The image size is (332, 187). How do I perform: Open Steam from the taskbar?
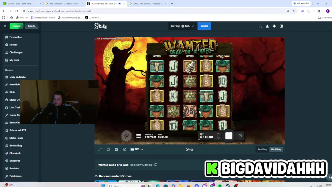(228, 186)
